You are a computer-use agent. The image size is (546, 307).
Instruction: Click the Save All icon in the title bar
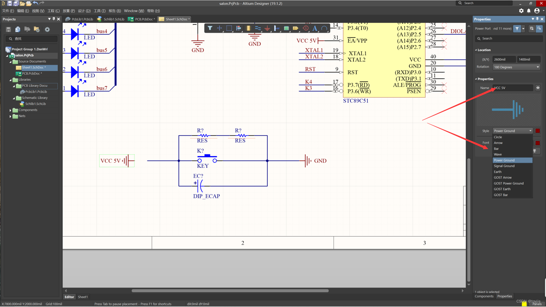tap(16, 3)
